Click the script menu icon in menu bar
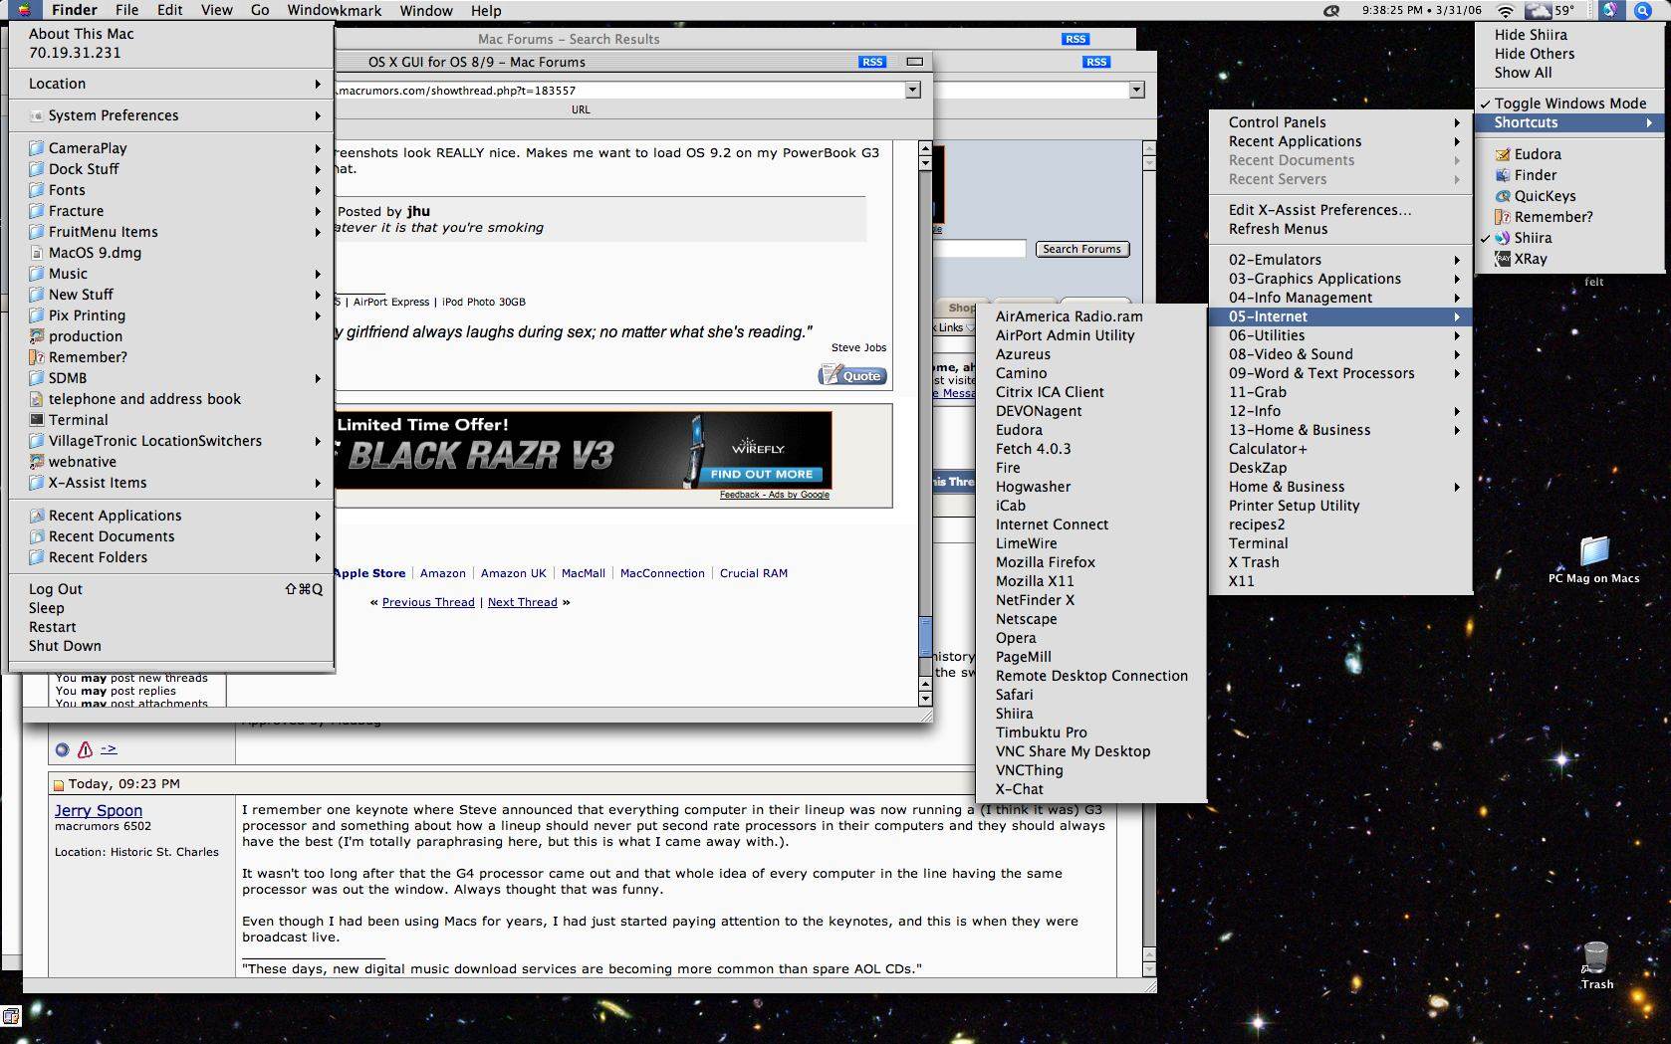This screenshot has width=1671, height=1044. pyautogui.click(x=1331, y=11)
